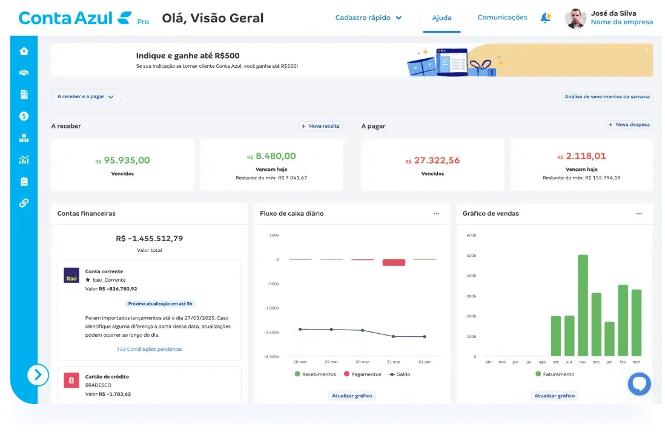The image size is (665, 438).
Task: Click the Nova receita button
Action: coord(319,126)
